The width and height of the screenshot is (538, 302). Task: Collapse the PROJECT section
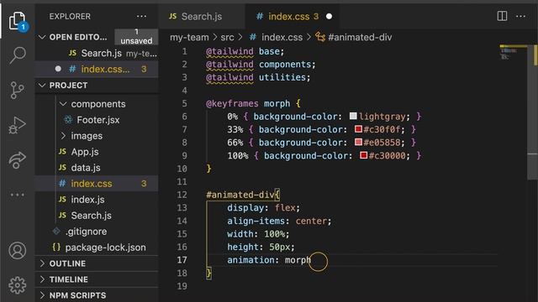[42, 86]
